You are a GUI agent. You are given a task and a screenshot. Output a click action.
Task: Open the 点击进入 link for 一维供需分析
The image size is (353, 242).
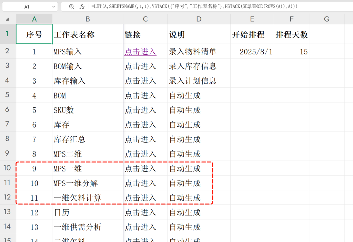point(140,227)
